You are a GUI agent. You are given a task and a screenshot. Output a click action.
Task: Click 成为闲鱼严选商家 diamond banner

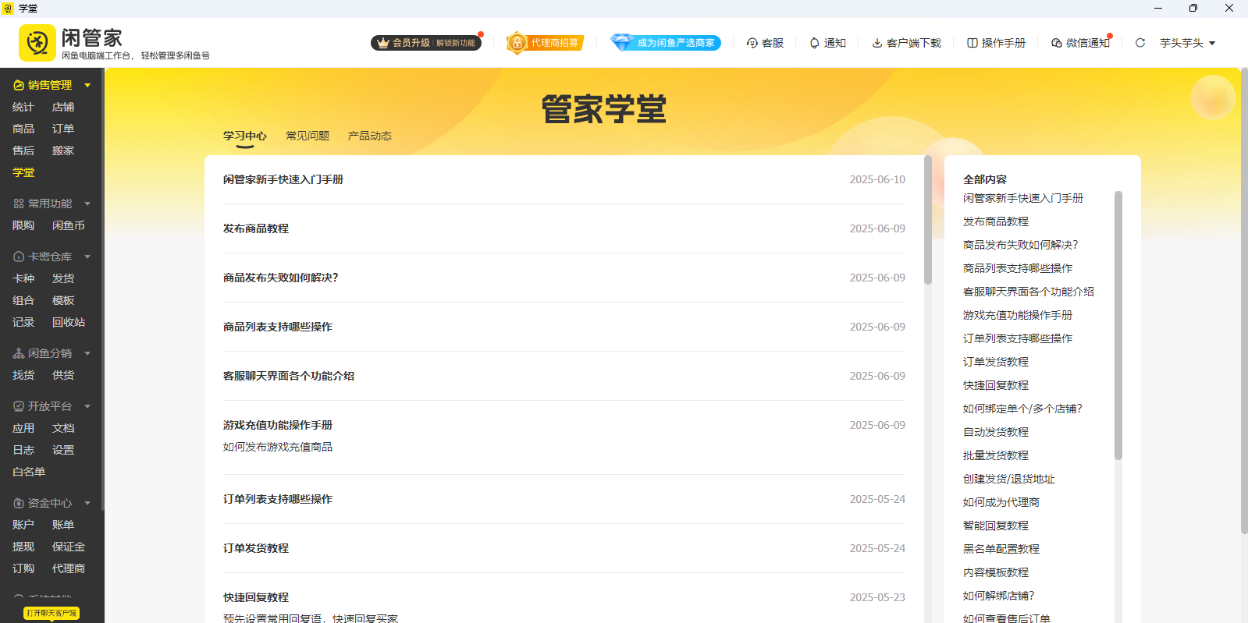[x=666, y=43]
